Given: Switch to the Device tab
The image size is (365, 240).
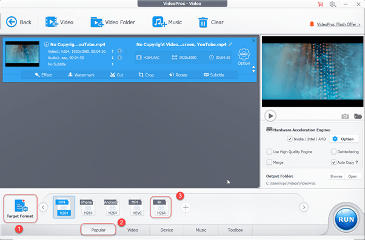Looking at the screenshot, I should tap(167, 230).
